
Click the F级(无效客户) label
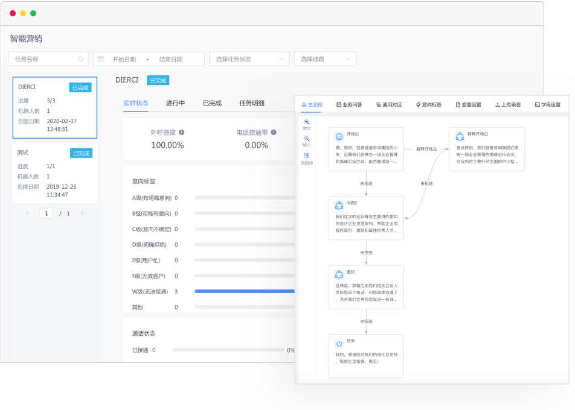pos(149,276)
